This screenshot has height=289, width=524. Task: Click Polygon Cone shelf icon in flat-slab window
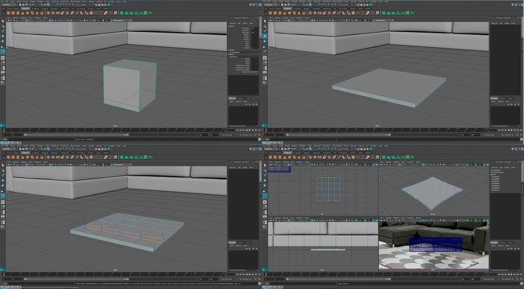click(x=285, y=13)
